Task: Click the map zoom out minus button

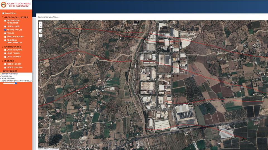Action: [41, 27]
